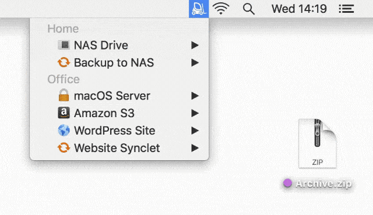Expand the Backup to NAS submenu arrow
The image size is (373, 215).
pos(195,62)
